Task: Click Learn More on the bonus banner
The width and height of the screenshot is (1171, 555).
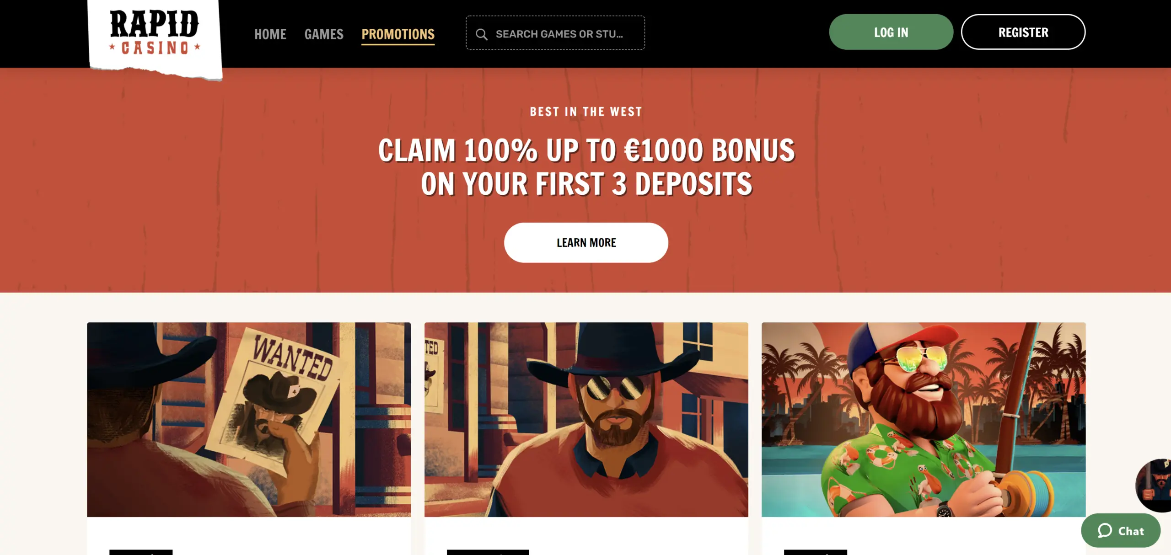Action: 586,243
